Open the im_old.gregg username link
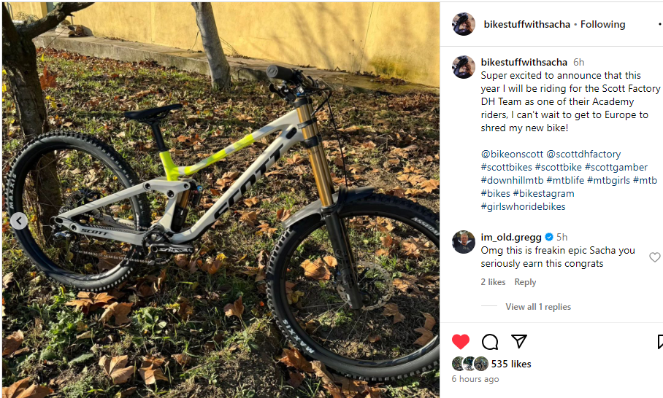This screenshot has height=398, width=663. [511, 237]
